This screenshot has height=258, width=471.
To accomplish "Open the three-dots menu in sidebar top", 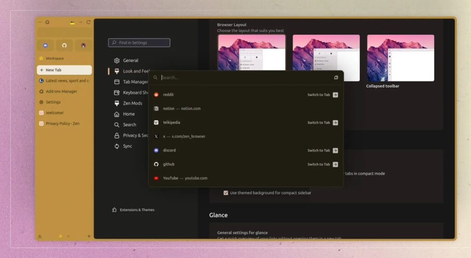I will point(40,22).
